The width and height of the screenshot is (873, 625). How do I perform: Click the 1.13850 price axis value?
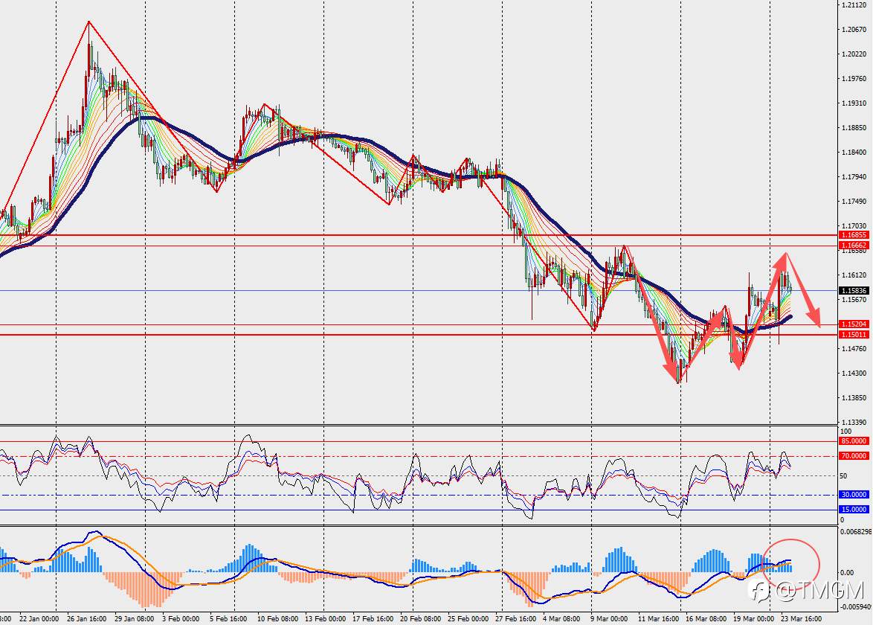(x=854, y=398)
